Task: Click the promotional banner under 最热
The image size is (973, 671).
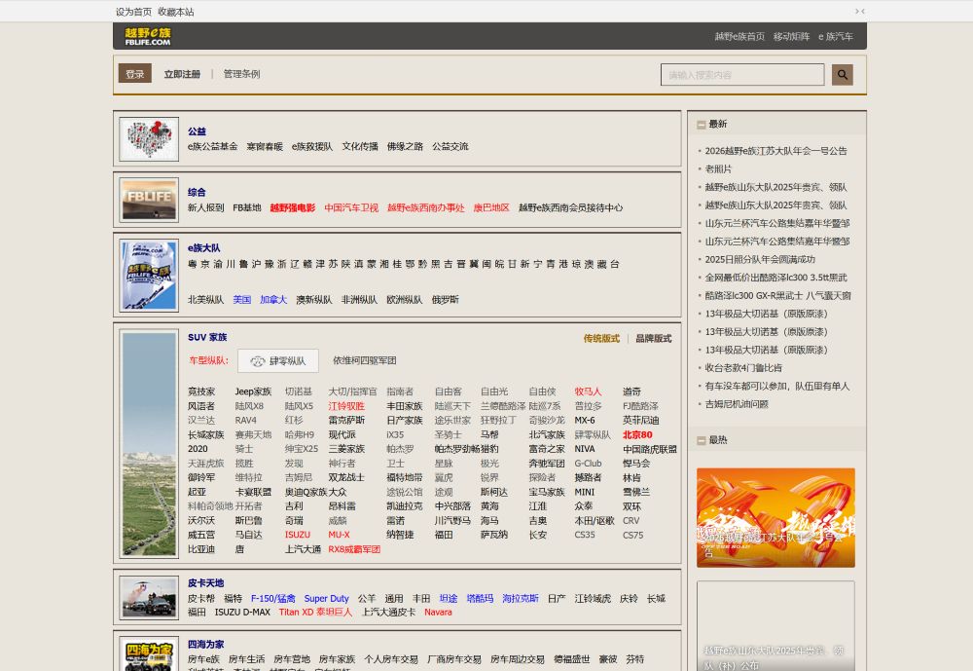Action: pyautogui.click(x=775, y=517)
